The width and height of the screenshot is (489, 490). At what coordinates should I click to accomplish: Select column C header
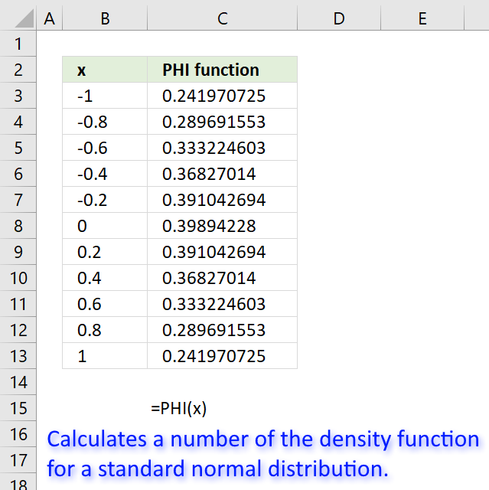(x=223, y=18)
